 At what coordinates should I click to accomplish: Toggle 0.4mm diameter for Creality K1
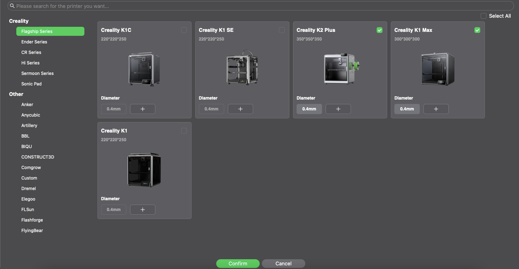pos(114,210)
